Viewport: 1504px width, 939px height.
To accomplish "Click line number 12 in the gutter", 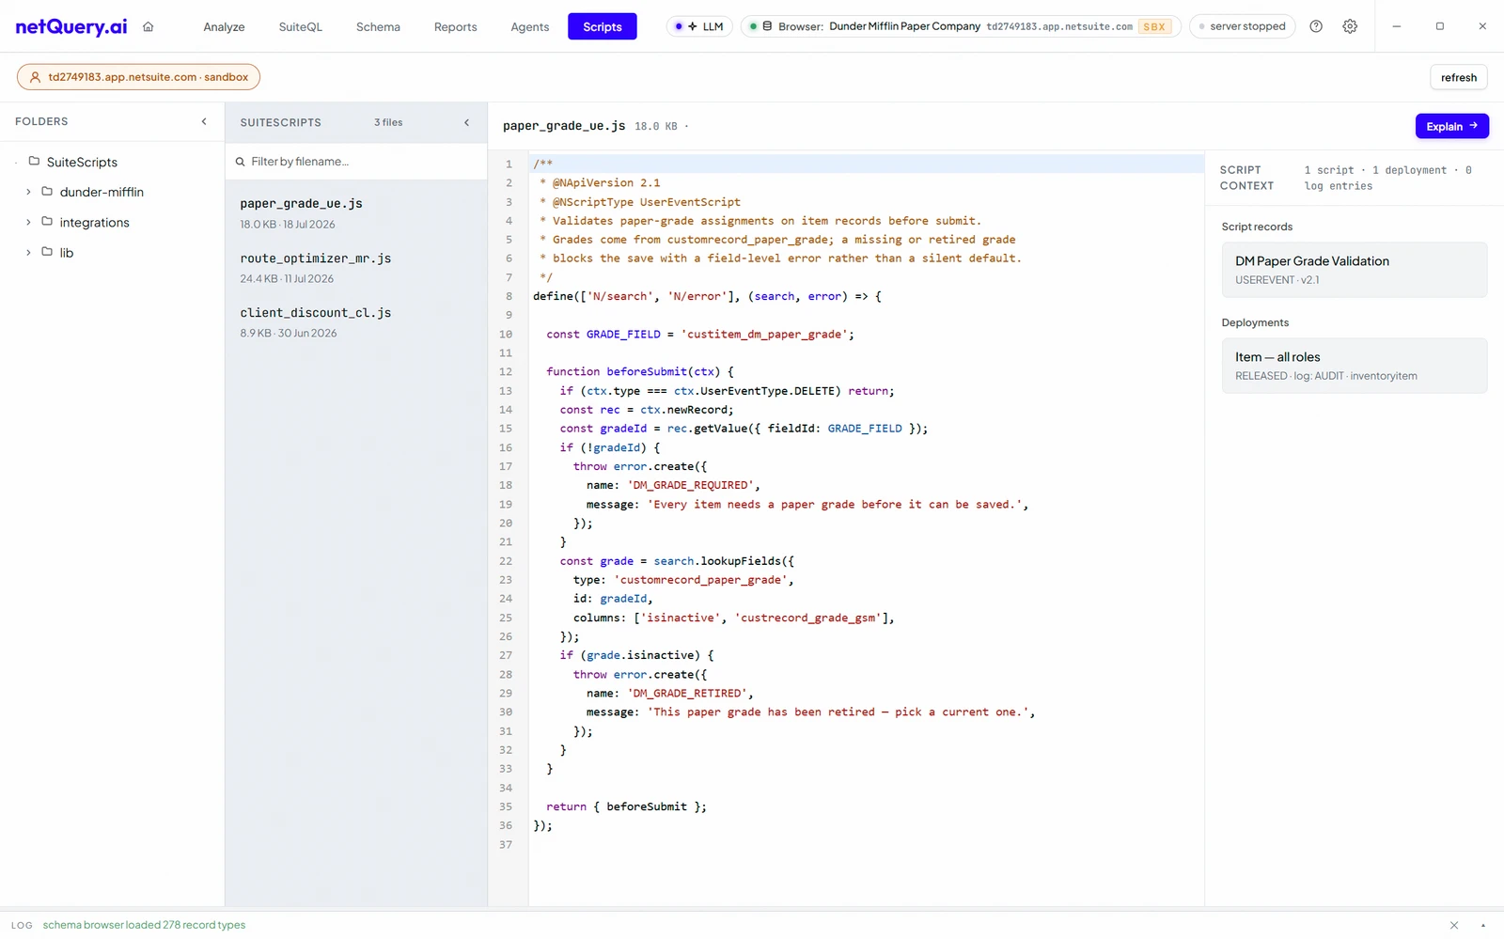I will [x=506, y=371].
